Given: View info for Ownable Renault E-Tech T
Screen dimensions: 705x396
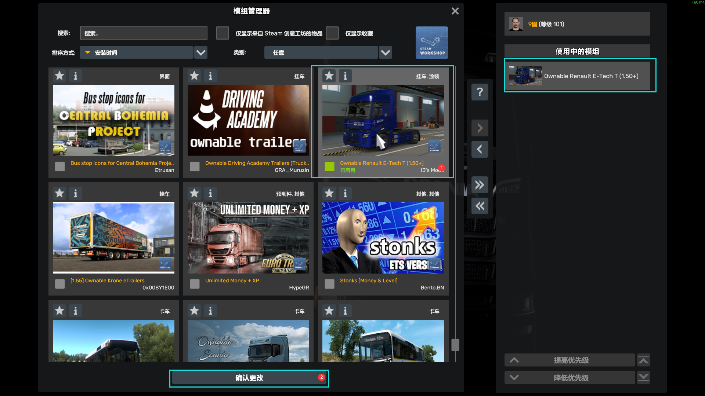Looking at the screenshot, I should 345,76.
